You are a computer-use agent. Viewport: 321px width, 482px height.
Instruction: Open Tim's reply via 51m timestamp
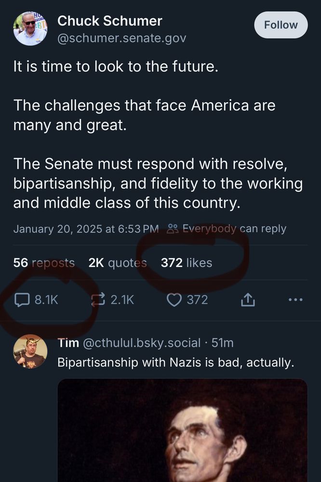(223, 343)
